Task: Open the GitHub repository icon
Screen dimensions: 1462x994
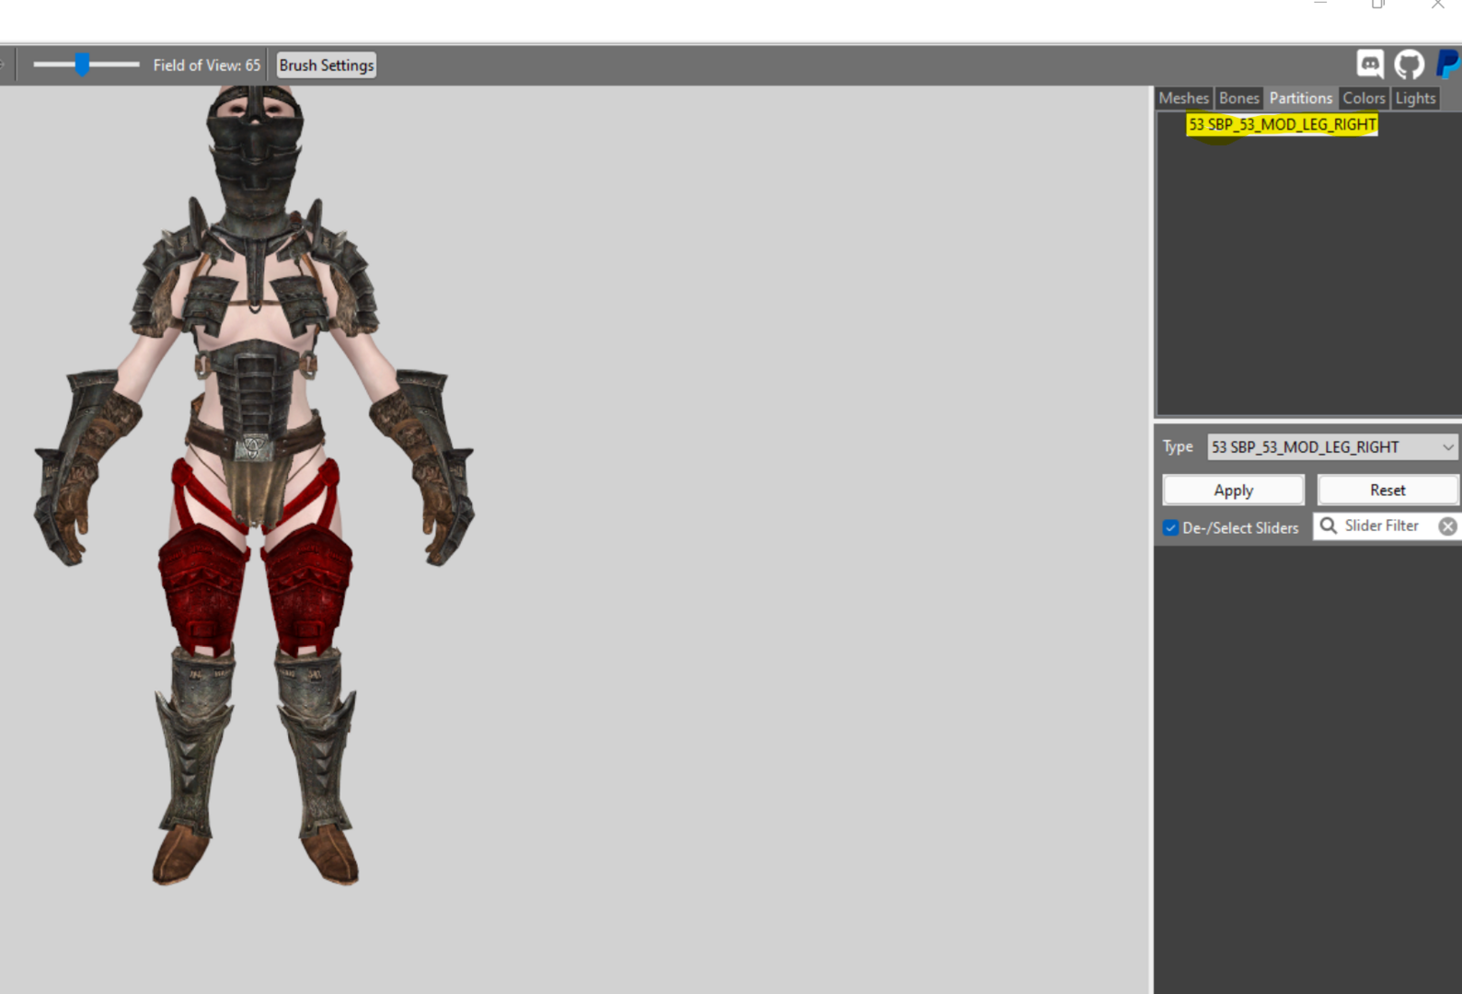Action: 1409,64
